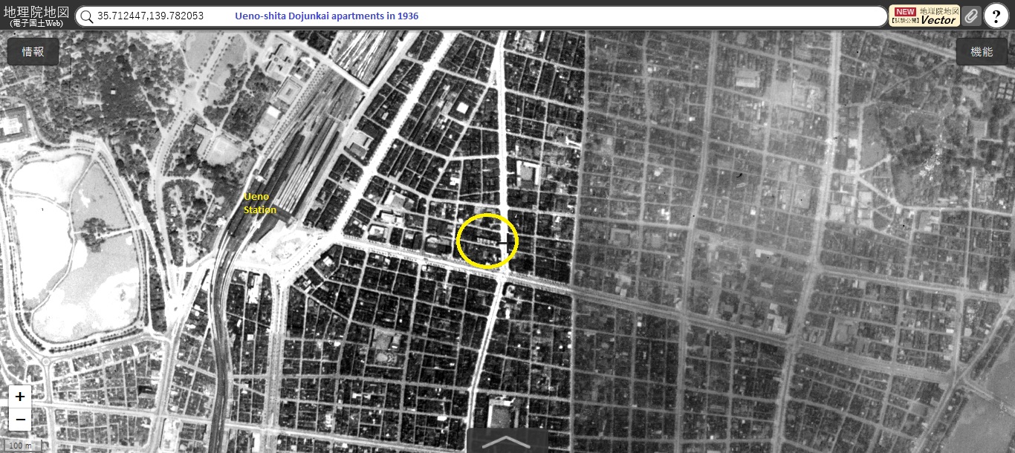Click the yellow Ueno Station label
This screenshot has height=453, width=1015.
(x=259, y=203)
